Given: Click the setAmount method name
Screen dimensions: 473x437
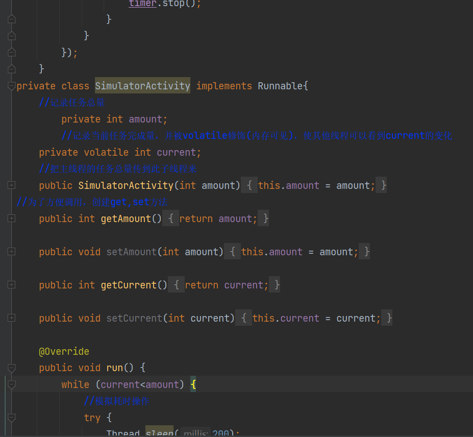Looking at the screenshot, I should coord(131,252).
